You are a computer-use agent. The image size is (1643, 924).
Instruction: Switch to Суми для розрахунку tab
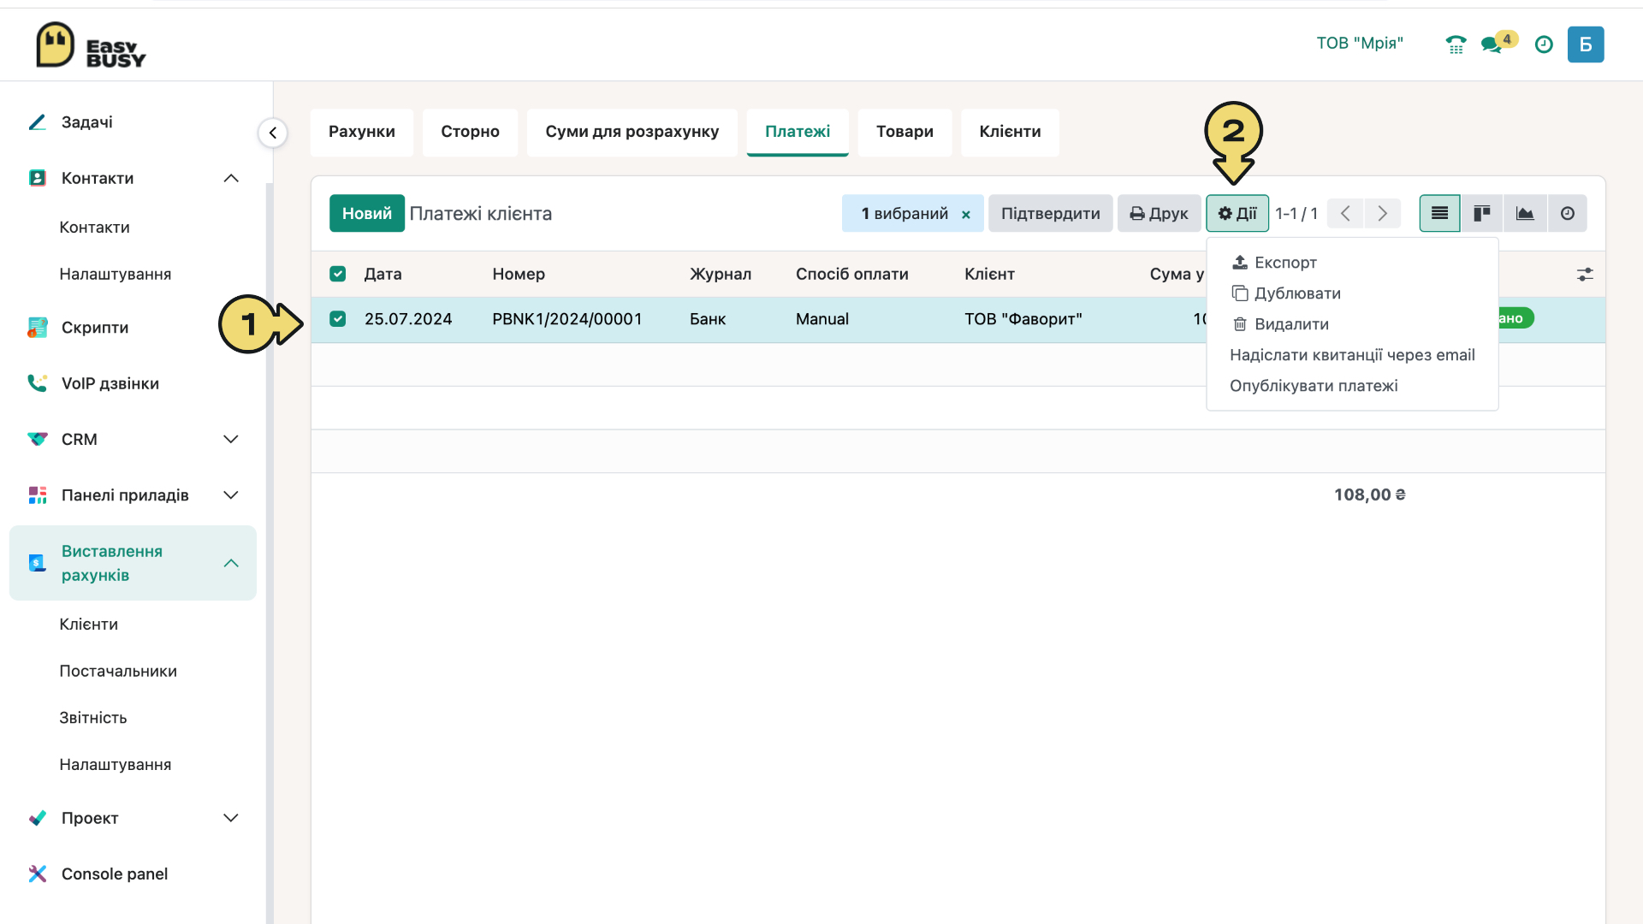click(x=632, y=132)
